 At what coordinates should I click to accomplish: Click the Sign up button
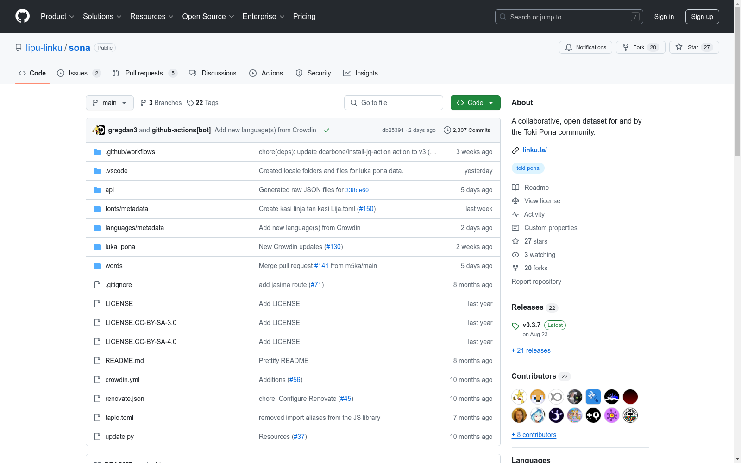[702, 17]
